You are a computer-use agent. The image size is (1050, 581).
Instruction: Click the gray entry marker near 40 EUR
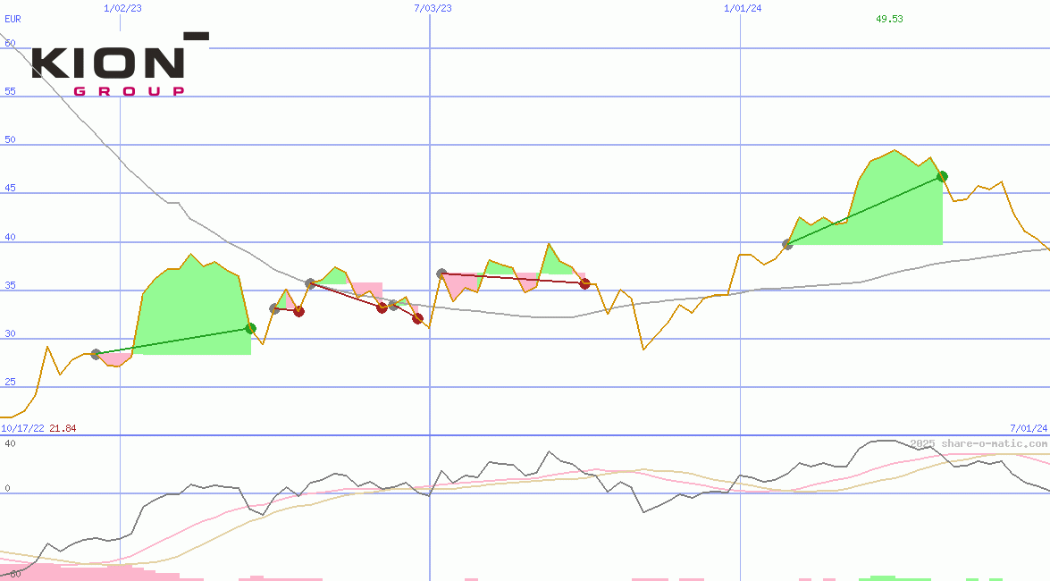787,244
